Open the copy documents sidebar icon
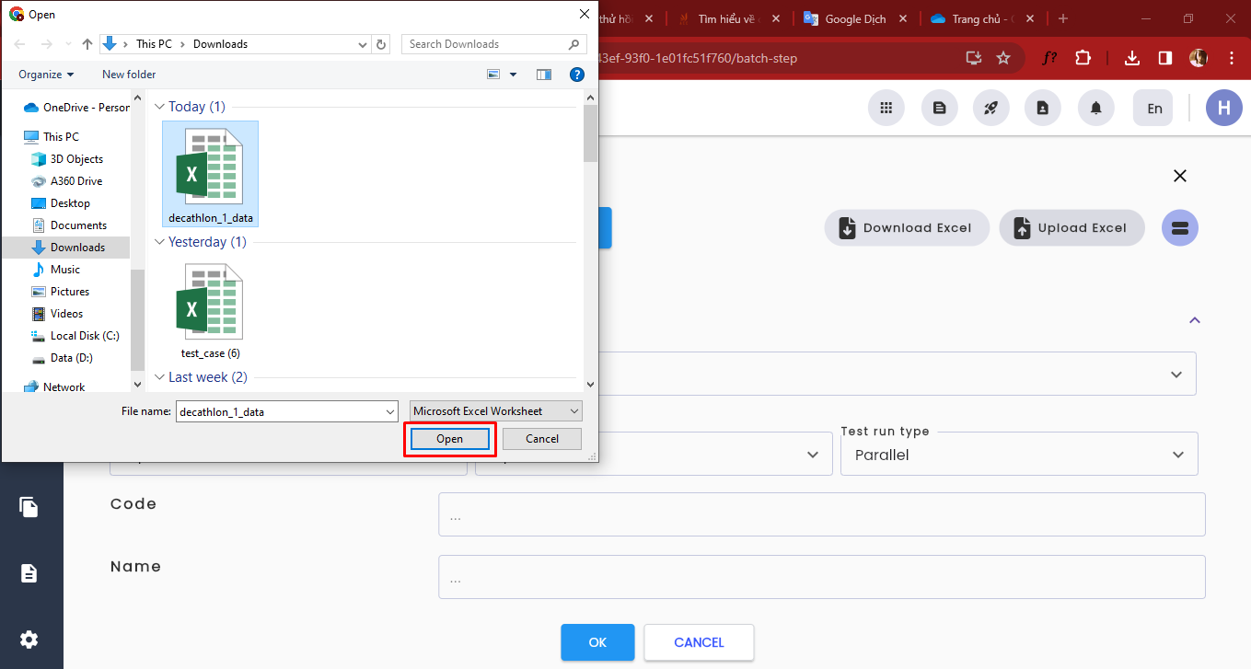 29,506
